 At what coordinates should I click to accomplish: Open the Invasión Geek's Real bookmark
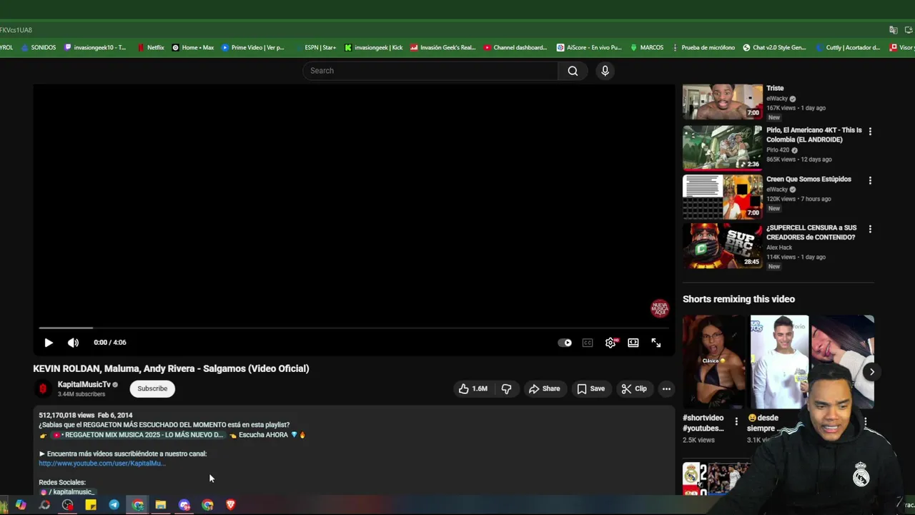pyautogui.click(x=442, y=48)
